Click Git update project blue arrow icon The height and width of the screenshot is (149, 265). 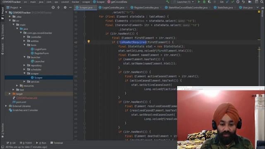[227, 2]
